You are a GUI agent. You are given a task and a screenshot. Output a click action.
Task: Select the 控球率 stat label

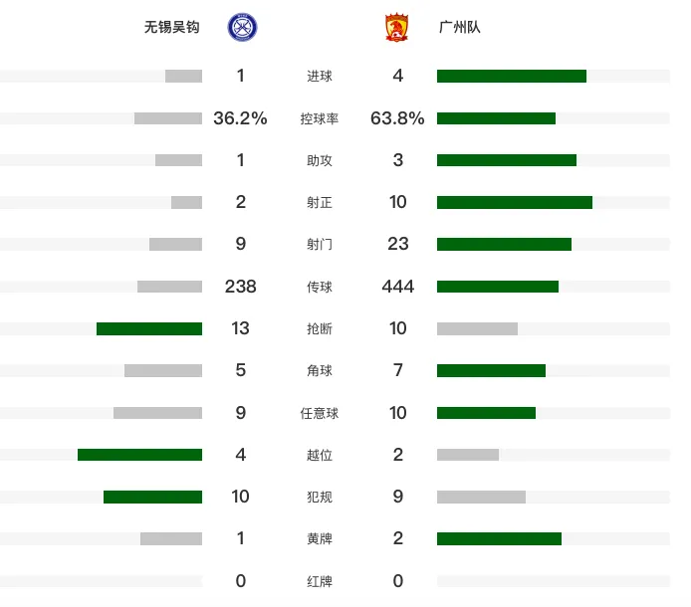coord(320,118)
